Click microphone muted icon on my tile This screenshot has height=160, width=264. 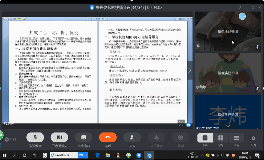tap(258, 47)
